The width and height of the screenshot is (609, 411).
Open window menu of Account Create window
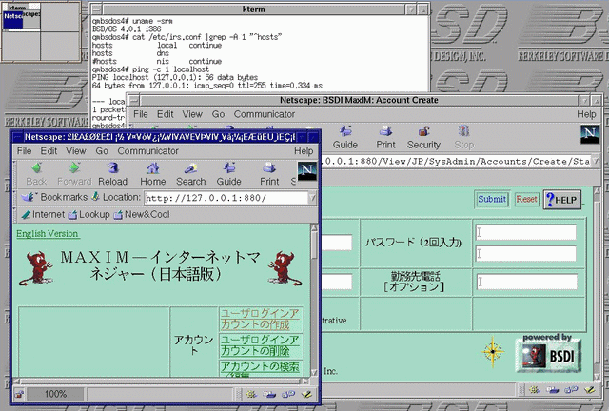coord(133,100)
